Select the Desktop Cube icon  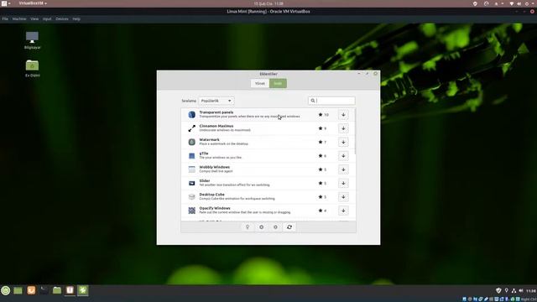click(192, 197)
